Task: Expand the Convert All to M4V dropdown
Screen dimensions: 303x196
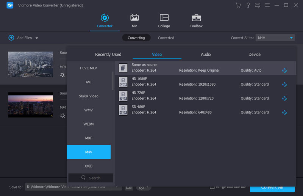Action: [x=291, y=38]
